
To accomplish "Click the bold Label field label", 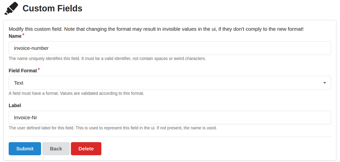I will click(x=15, y=105).
